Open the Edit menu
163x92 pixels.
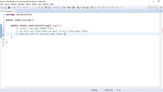2,4
